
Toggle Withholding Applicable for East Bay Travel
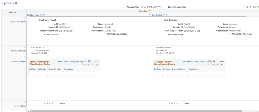105,34
